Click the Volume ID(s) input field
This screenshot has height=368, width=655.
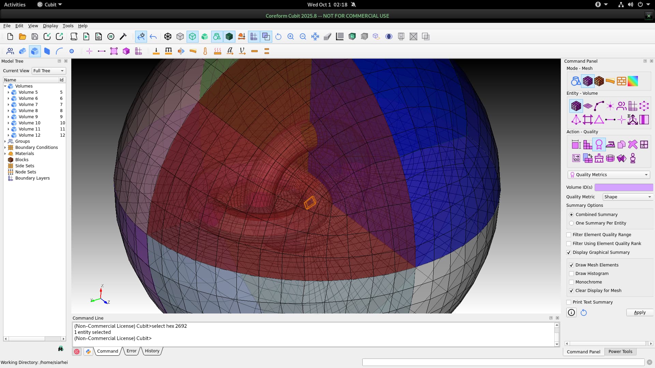623,187
